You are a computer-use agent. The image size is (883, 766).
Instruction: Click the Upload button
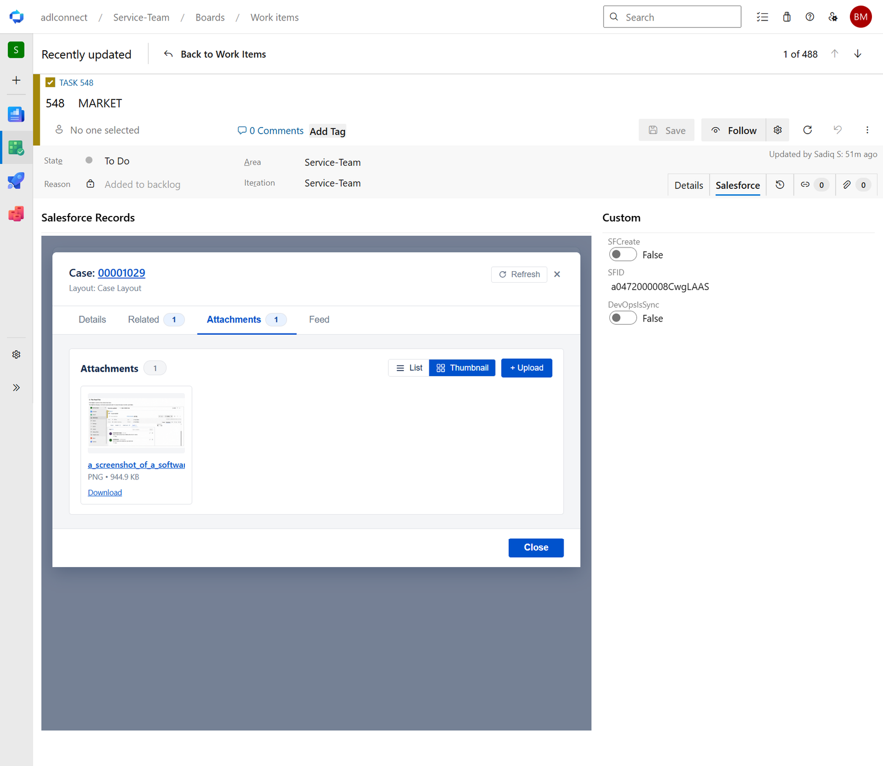pyautogui.click(x=526, y=368)
